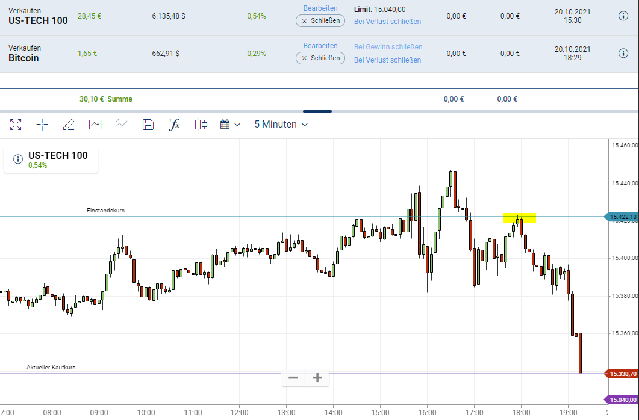This screenshot has width=639, height=420.
Task: Click Bearbeiten for US-TECH 100
Action: [320, 8]
